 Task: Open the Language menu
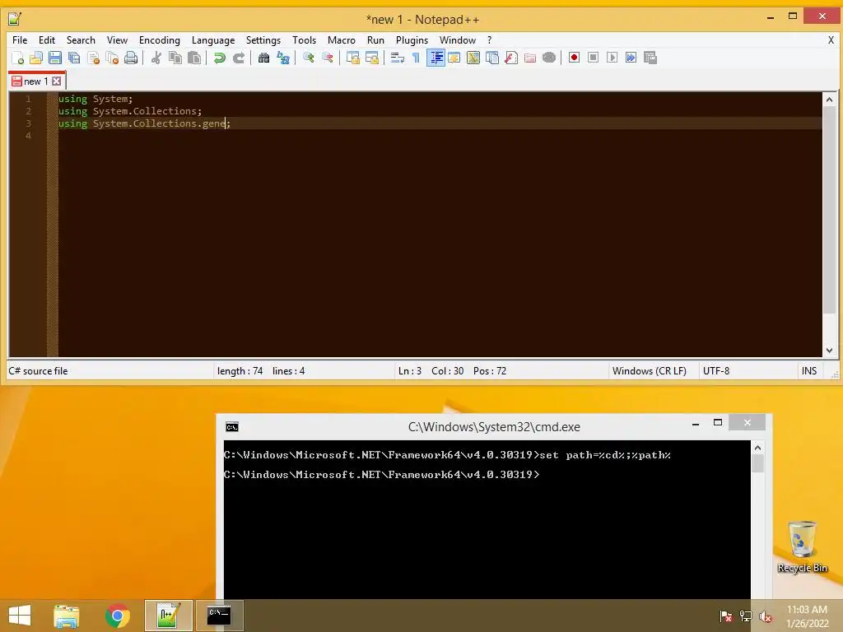pyautogui.click(x=213, y=40)
